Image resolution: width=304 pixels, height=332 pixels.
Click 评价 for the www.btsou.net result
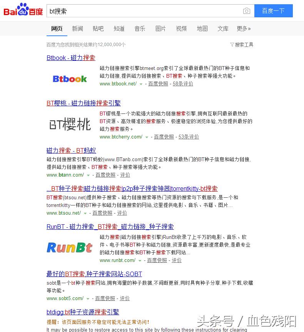(122, 213)
